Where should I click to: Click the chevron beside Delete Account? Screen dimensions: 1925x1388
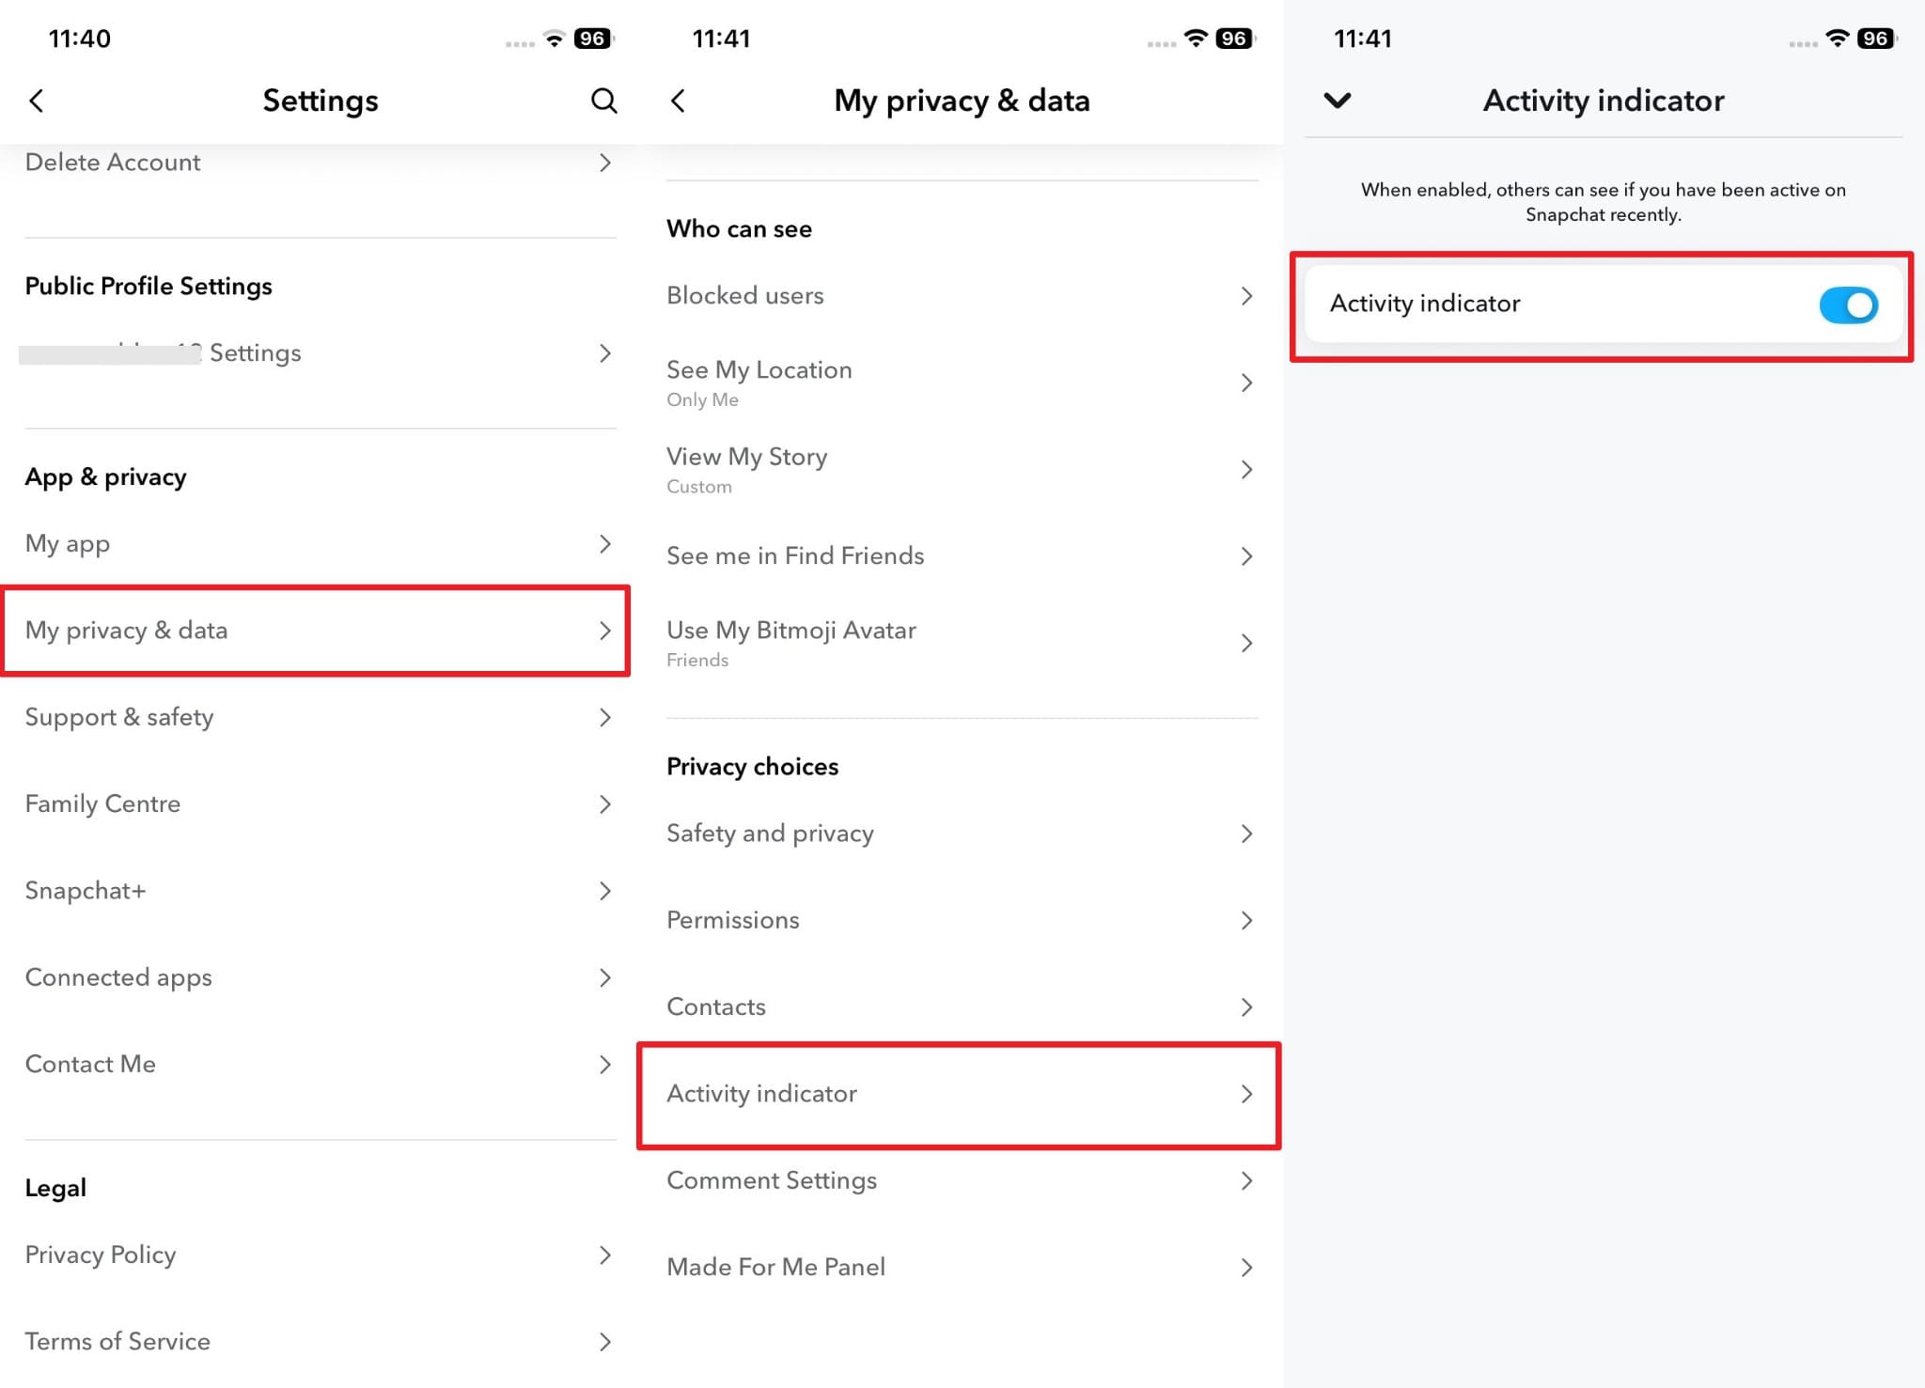tap(606, 163)
